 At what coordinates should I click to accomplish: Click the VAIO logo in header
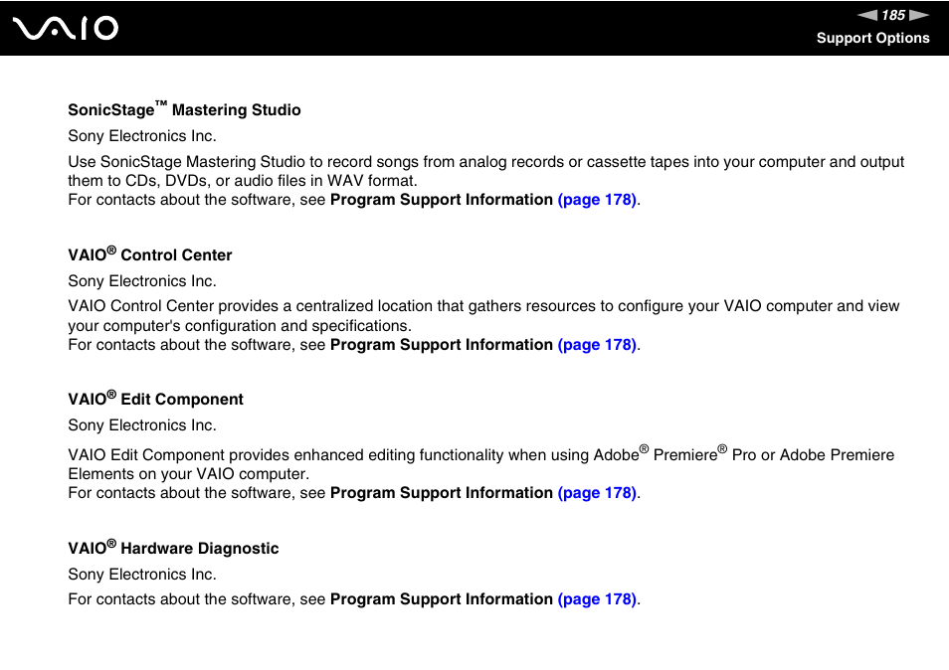tap(66, 28)
